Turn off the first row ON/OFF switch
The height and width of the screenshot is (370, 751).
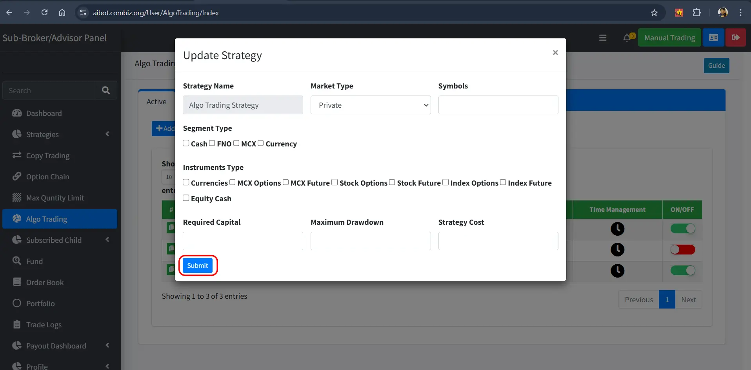[x=683, y=229]
